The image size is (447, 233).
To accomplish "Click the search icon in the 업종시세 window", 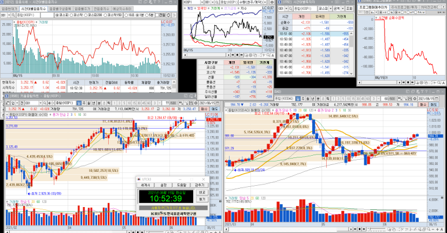I will click(13, 15).
